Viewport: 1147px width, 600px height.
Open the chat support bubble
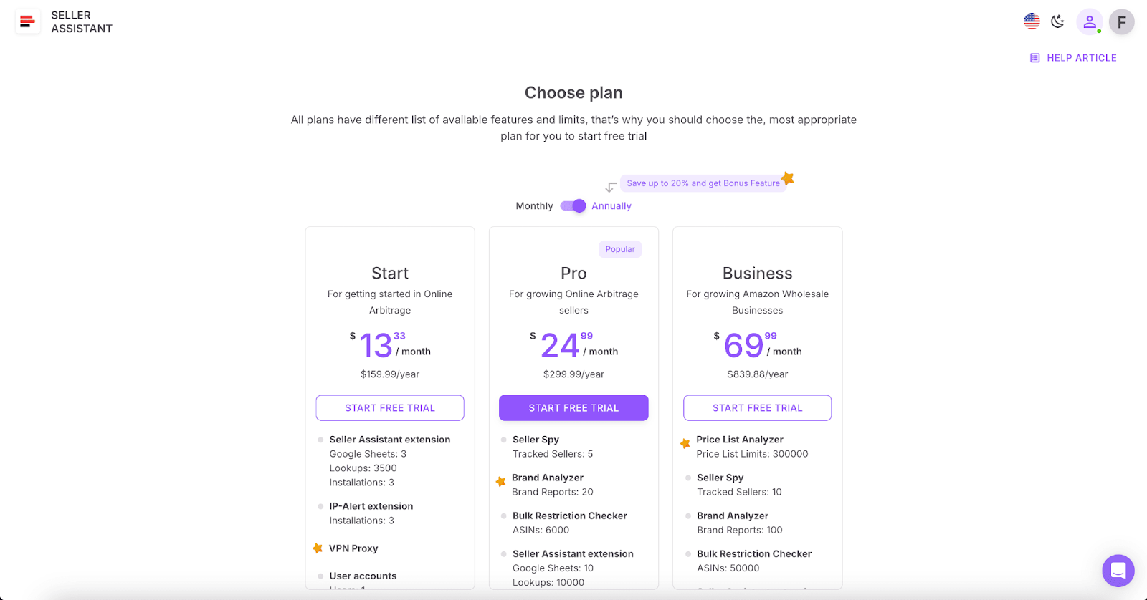[x=1117, y=571]
